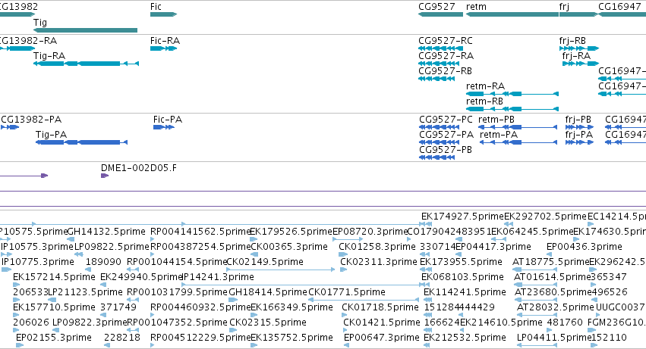The height and width of the screenshot is (349, 646).
Task: Click the frj gene arrow glyph
Action: point(578,14)
